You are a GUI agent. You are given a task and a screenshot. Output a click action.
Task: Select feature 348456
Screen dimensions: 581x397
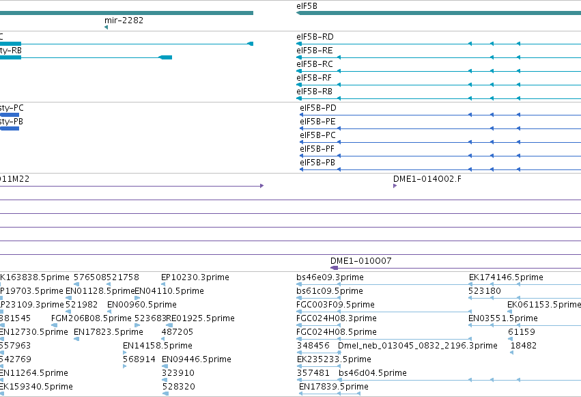pos(313,346)
